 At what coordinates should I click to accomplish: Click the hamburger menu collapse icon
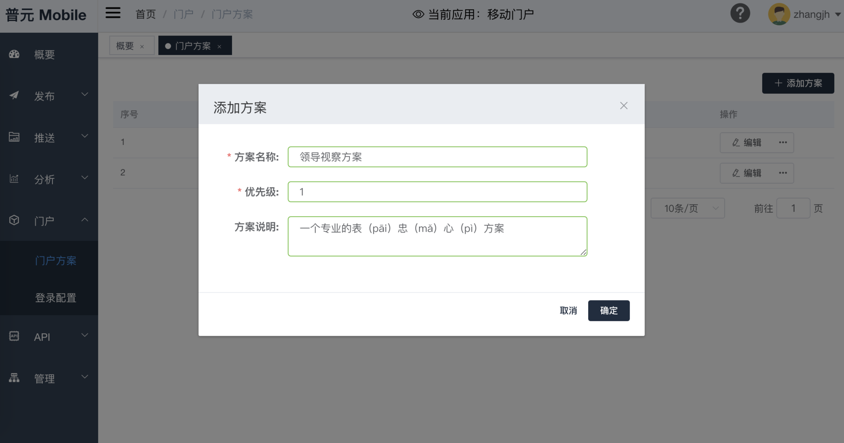coord(113,13)
